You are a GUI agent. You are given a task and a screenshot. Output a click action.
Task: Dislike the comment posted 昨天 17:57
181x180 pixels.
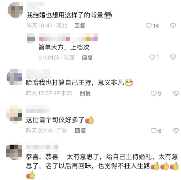coord(176,94)
